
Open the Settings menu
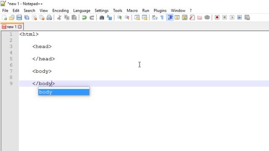[x=102, y=10]
